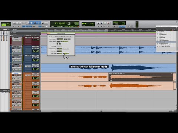Click the Master 1 track name

[x=17, y=37]
